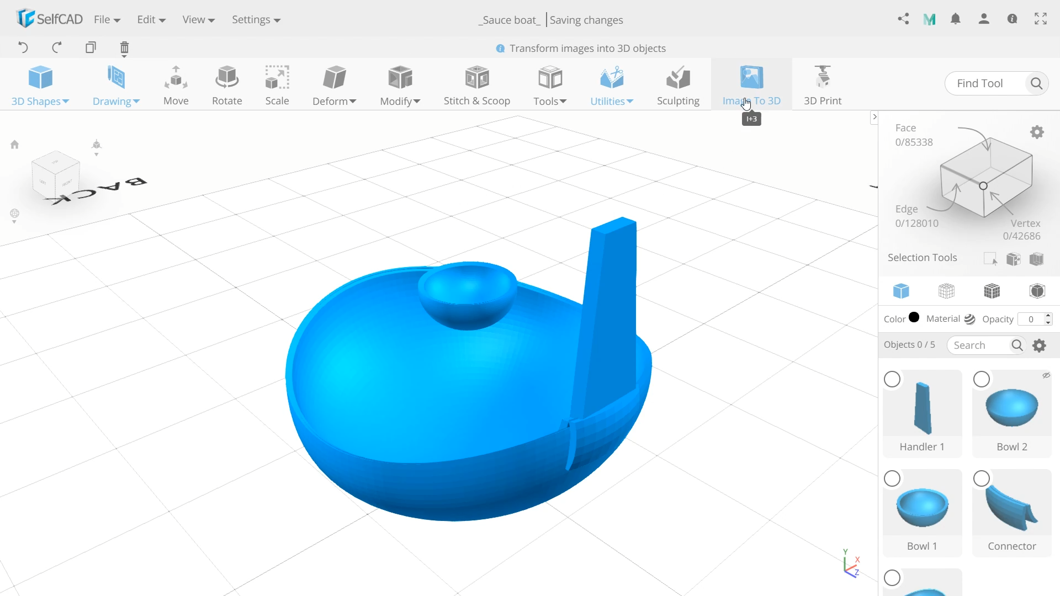
Task: Open the Sculpting tool
Action: coord(678,85)
